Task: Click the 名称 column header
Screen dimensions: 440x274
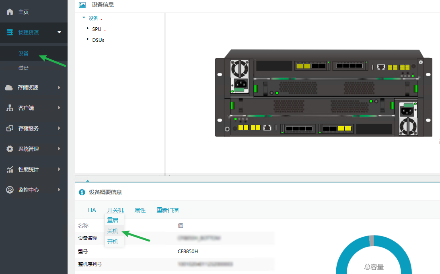Action: 83,225
